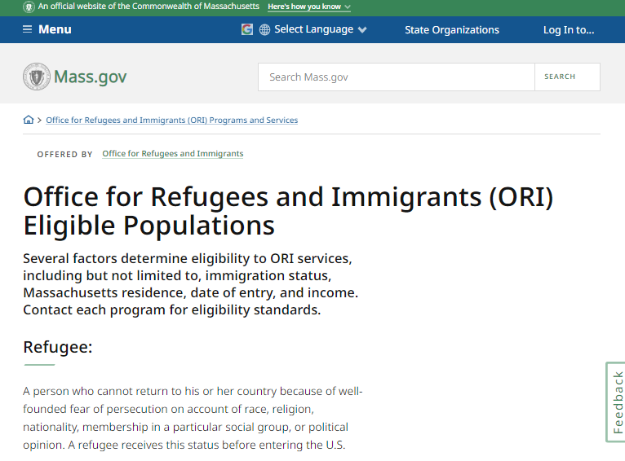Click the page title heading text

coord(288,211)
